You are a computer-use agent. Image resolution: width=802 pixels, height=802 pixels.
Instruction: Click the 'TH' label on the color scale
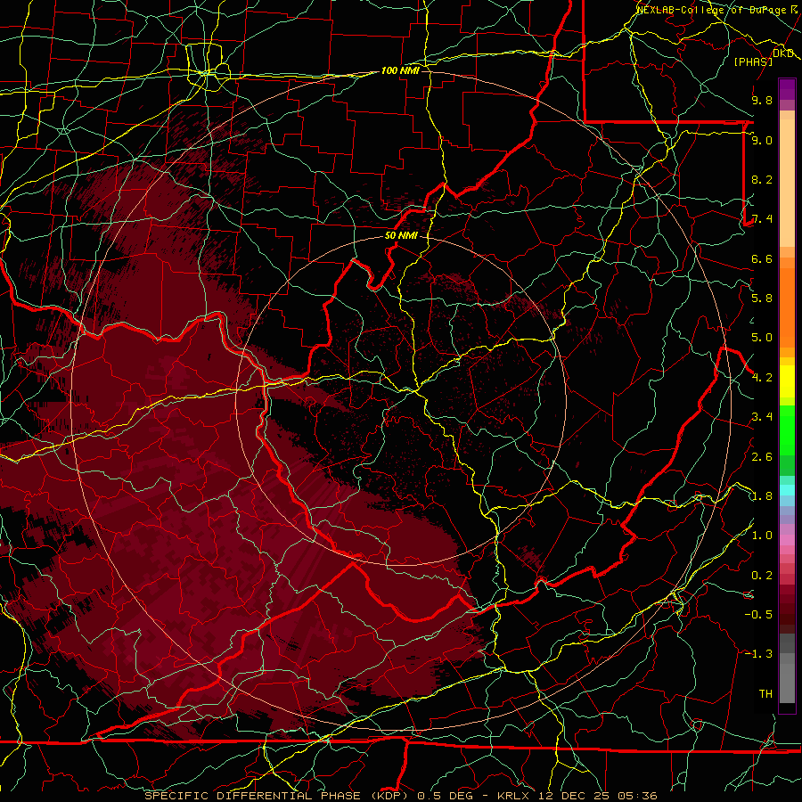click(x=765, y=694)
